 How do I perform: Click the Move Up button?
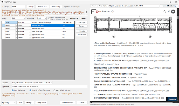[82, 31]
